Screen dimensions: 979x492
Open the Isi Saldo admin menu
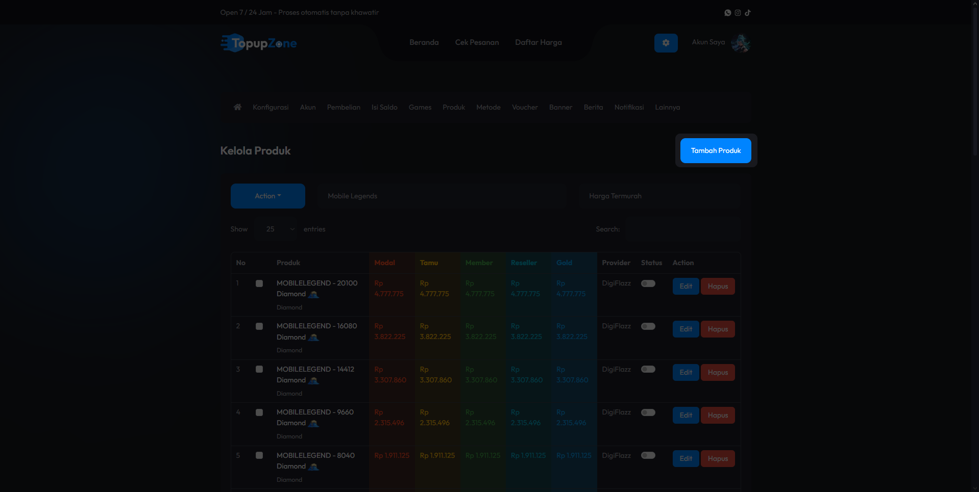[384, 107]
